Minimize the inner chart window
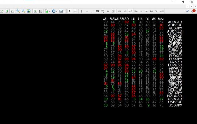Screen dimensions: 197x124 pyautogui.click(x=188, y=7)
